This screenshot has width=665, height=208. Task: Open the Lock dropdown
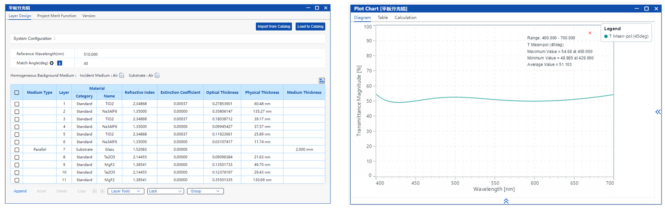pyautogui.click(x=166, y=191)
